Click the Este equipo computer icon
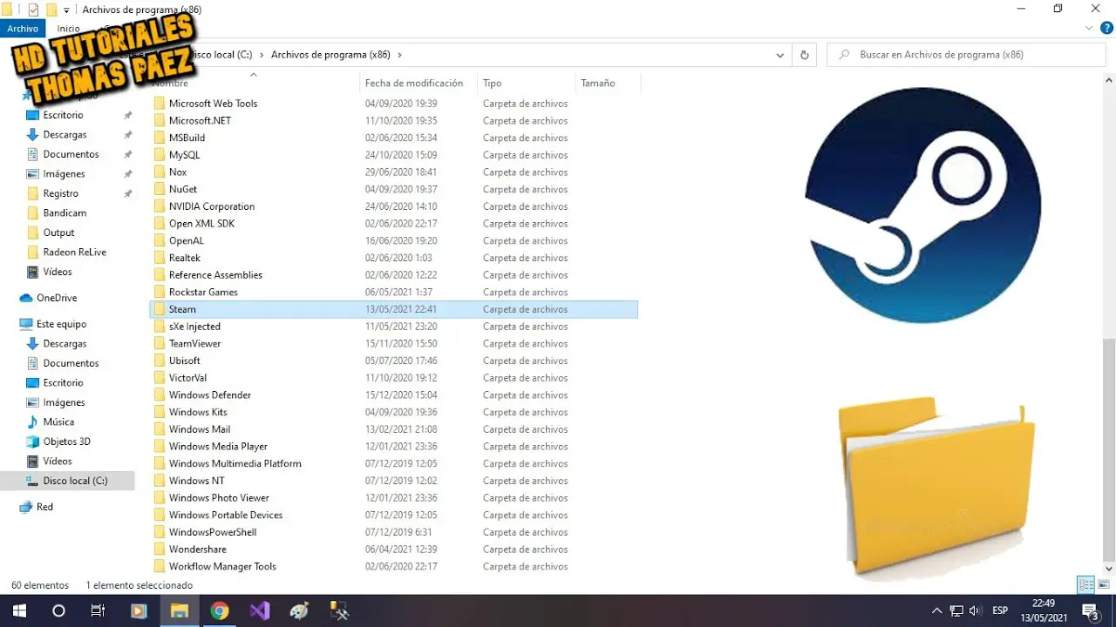 26,324
